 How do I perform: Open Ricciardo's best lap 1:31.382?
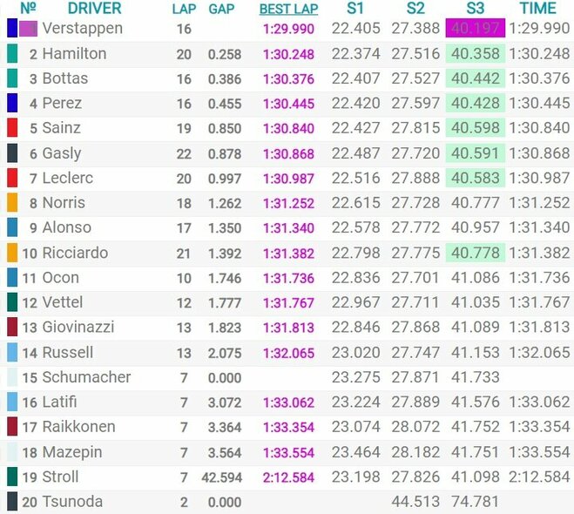click(x=287, y=253)
